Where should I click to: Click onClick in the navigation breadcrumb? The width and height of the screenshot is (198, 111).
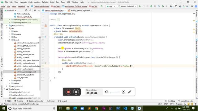pyautogui.click(x=94, y=6)
